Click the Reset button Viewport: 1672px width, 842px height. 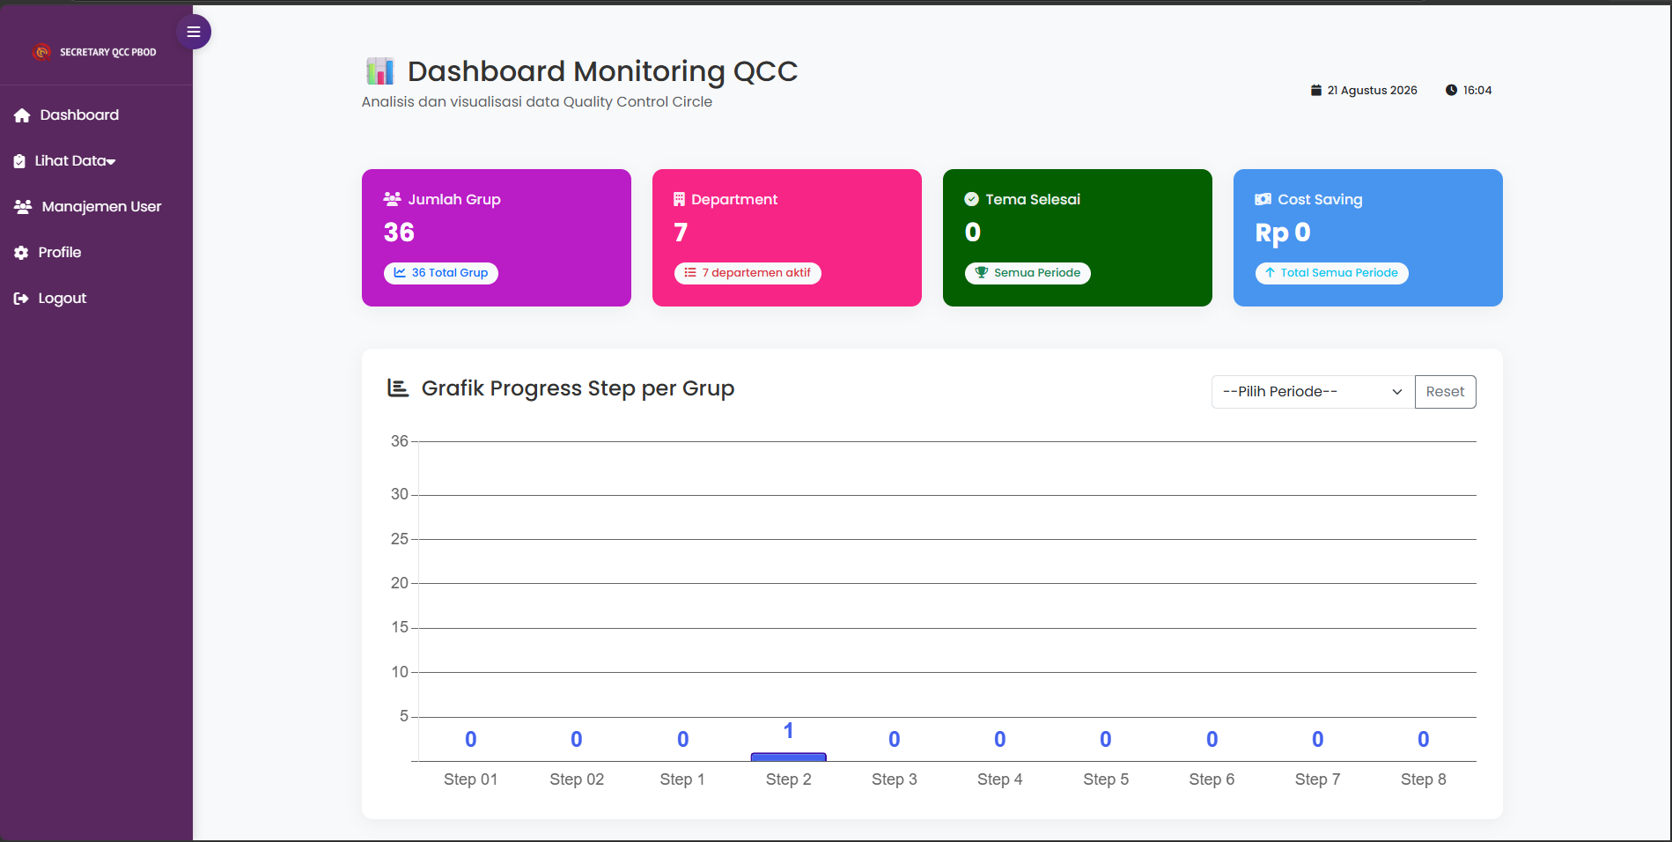pos(1445,392)
